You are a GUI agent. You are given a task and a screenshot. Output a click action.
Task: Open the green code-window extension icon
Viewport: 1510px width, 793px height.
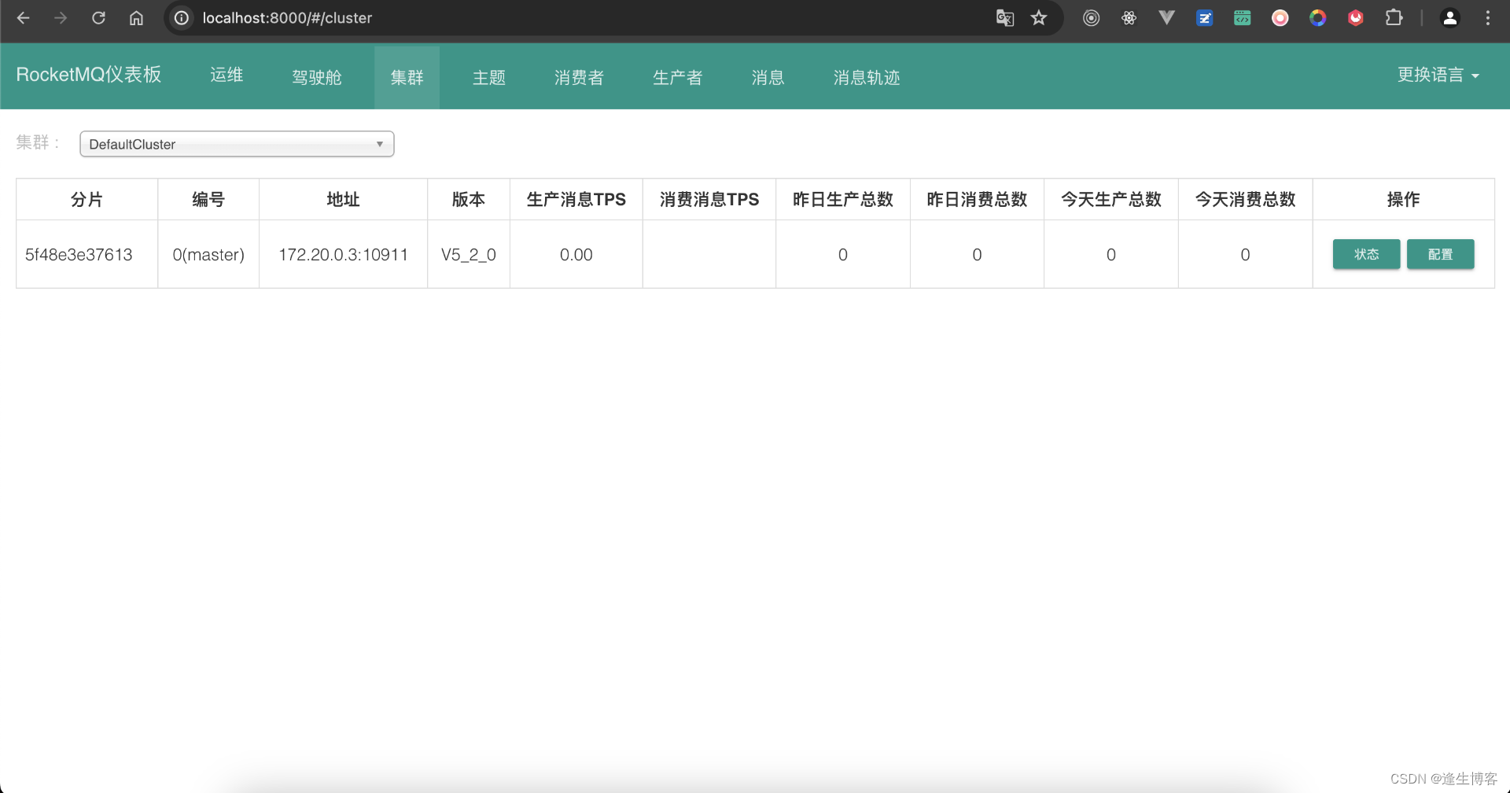coord(1242,17)
